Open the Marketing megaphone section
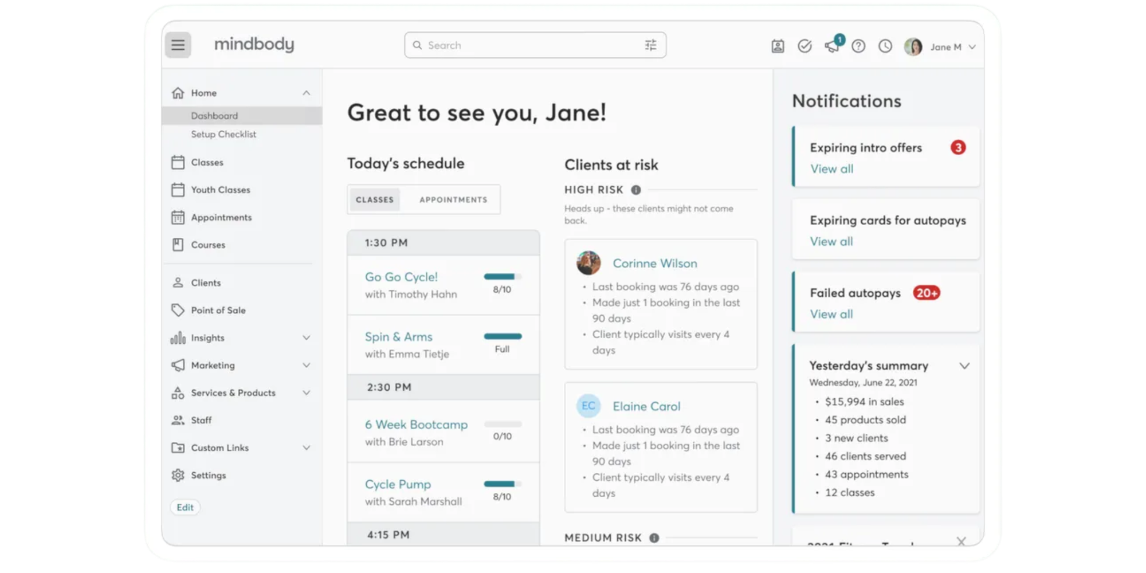Viewport: 1146px width, 573px height. [213, 365]
